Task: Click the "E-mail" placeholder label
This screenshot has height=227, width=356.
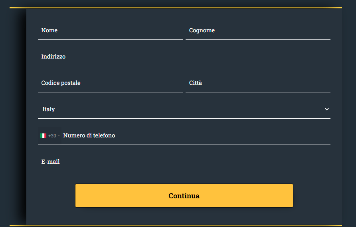Action: [50, 162]
